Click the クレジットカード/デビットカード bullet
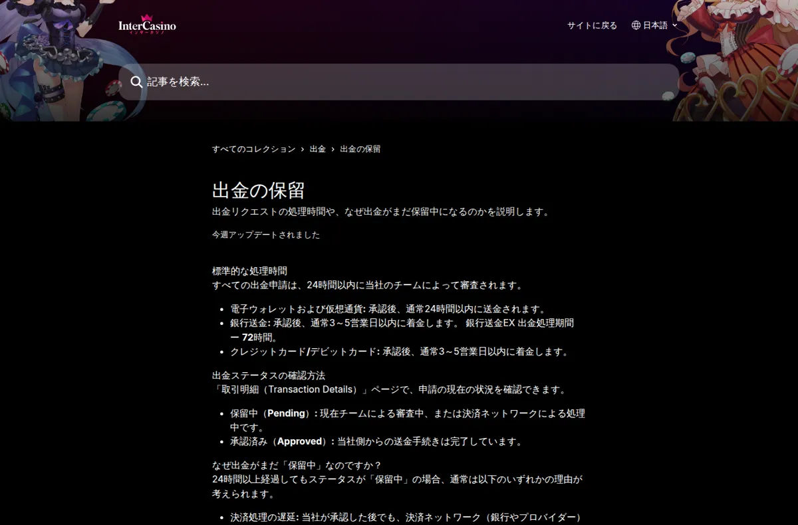Viewport: 798px width, 525px height. 400,352
